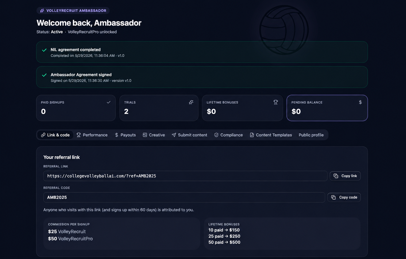Click 'Signed on 5/29/2026, 11:36:30 AM' text

click(x=80, y=81)
